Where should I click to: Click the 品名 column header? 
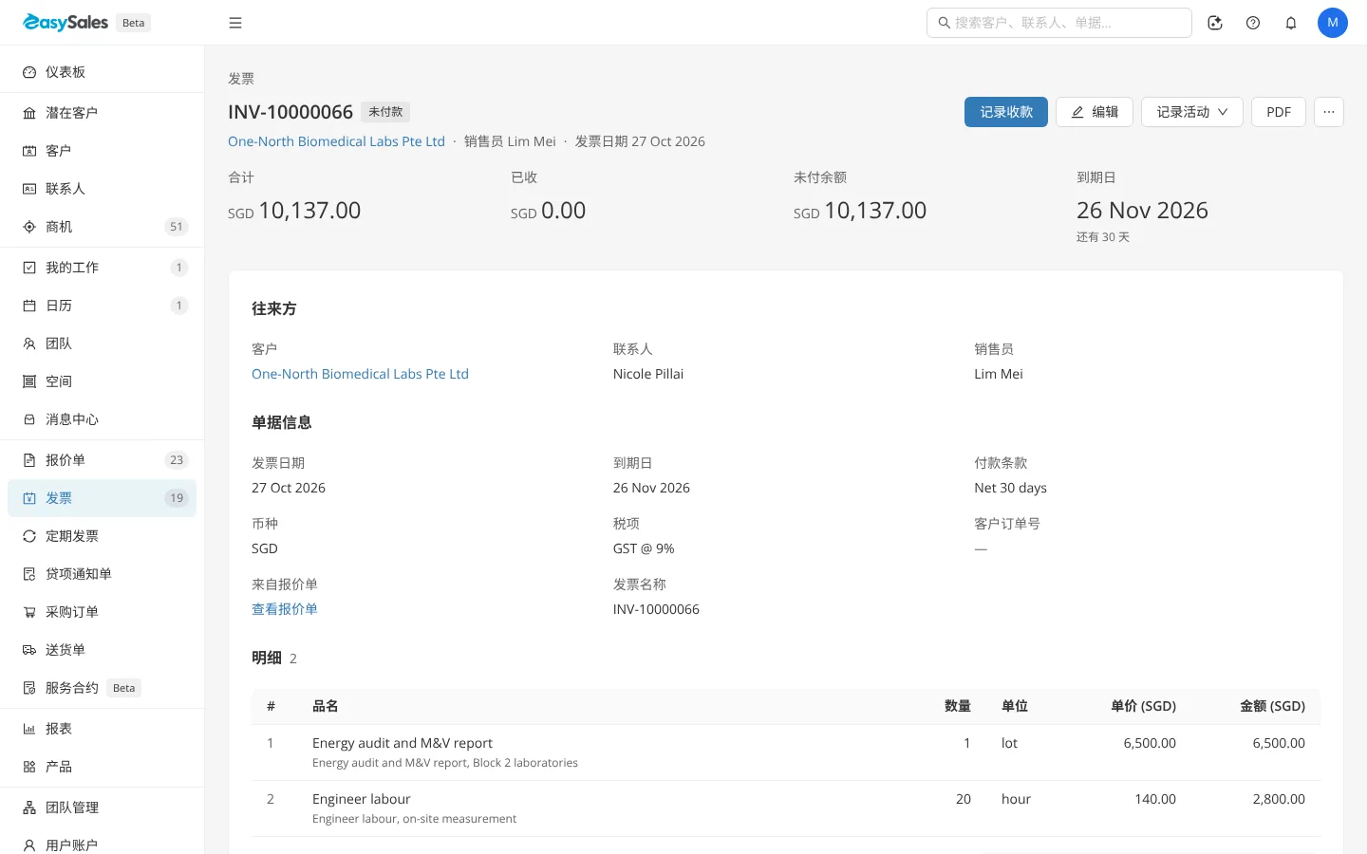point(326,706)
